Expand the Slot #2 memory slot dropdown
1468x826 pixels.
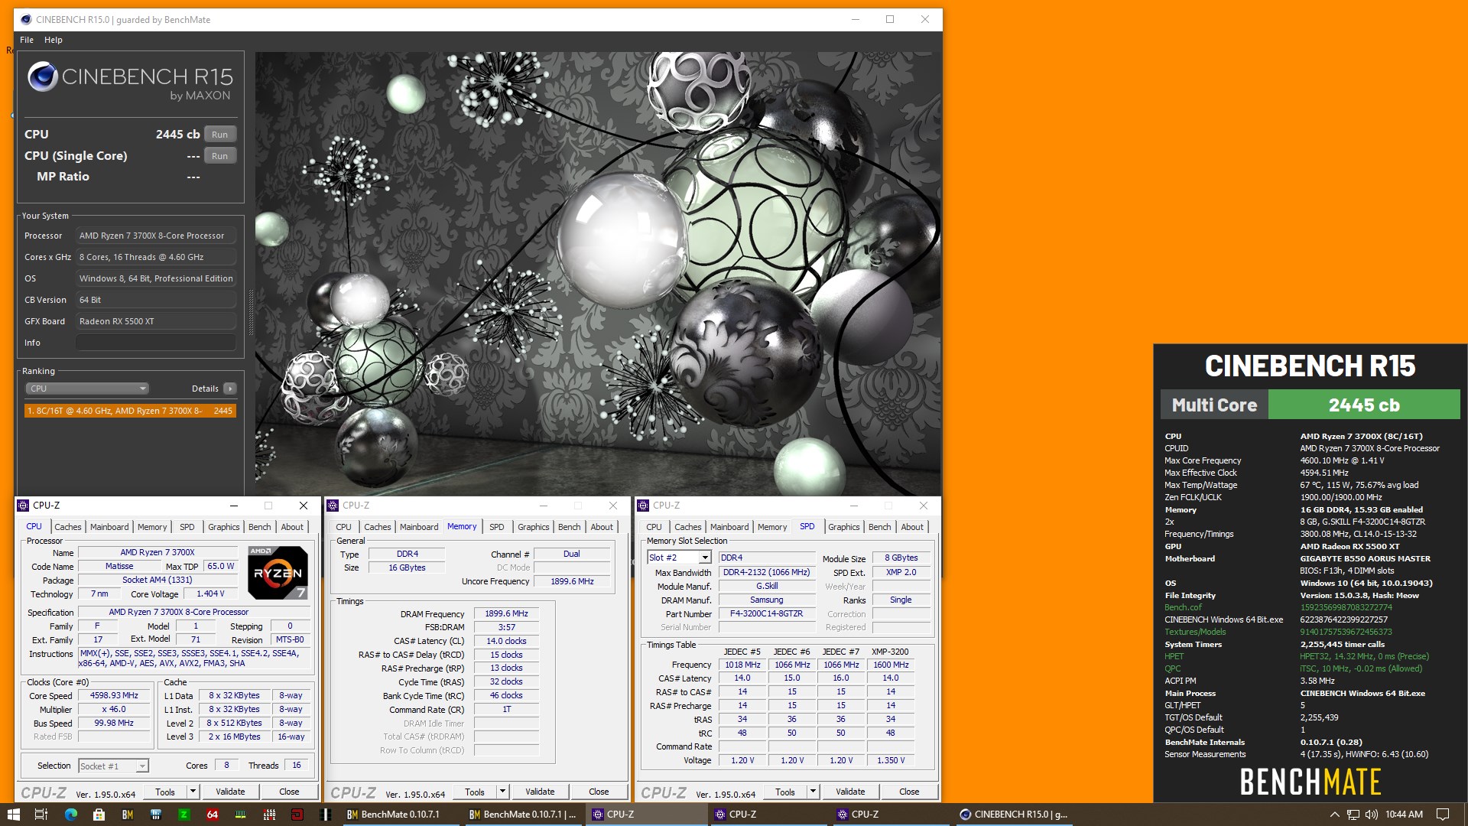[679, 558]
